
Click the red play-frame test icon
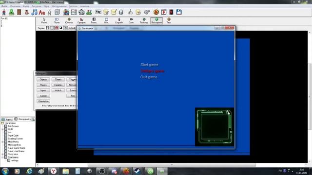[164, 12]
